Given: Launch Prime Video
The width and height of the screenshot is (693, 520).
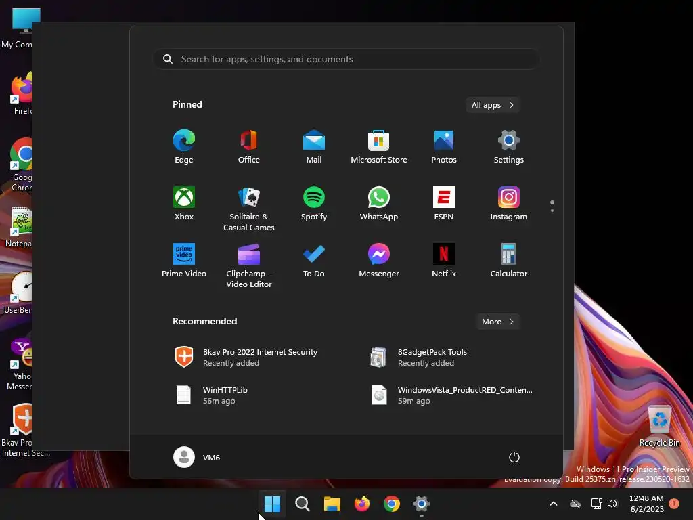Looking at the screenshot, I should point(184,261).
